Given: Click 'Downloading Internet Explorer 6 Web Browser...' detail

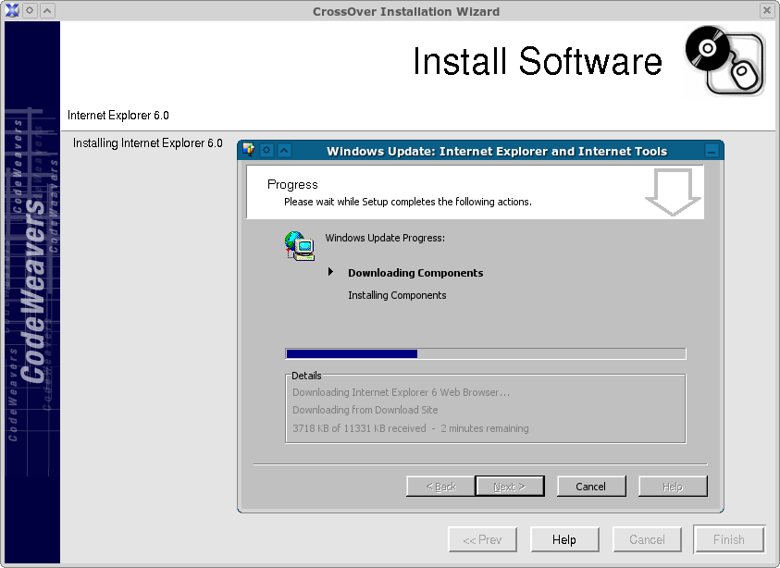Looking at the screenshot, I should (x=401, y=392).
